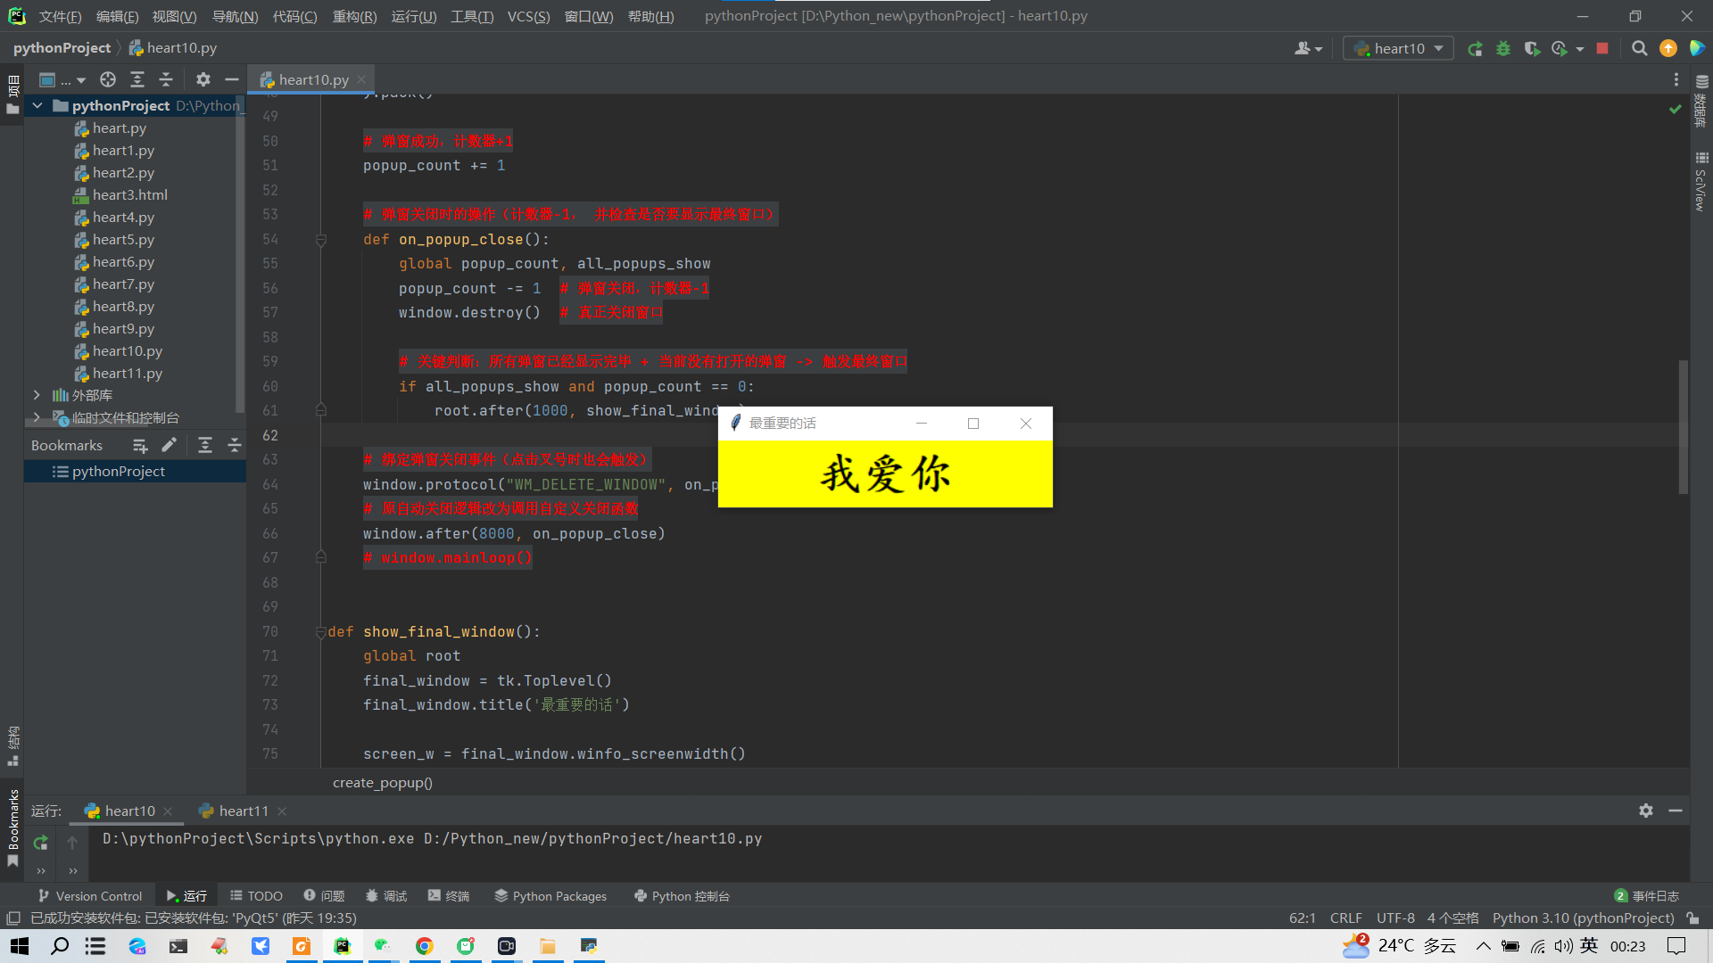Open Run panel settings gear

(1645, 811)
